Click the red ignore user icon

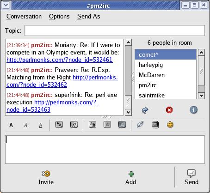point(169,110)
